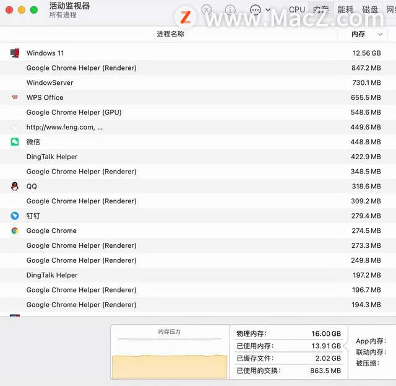Click the 物理内存 16.00 GB entry

(289, 333)
